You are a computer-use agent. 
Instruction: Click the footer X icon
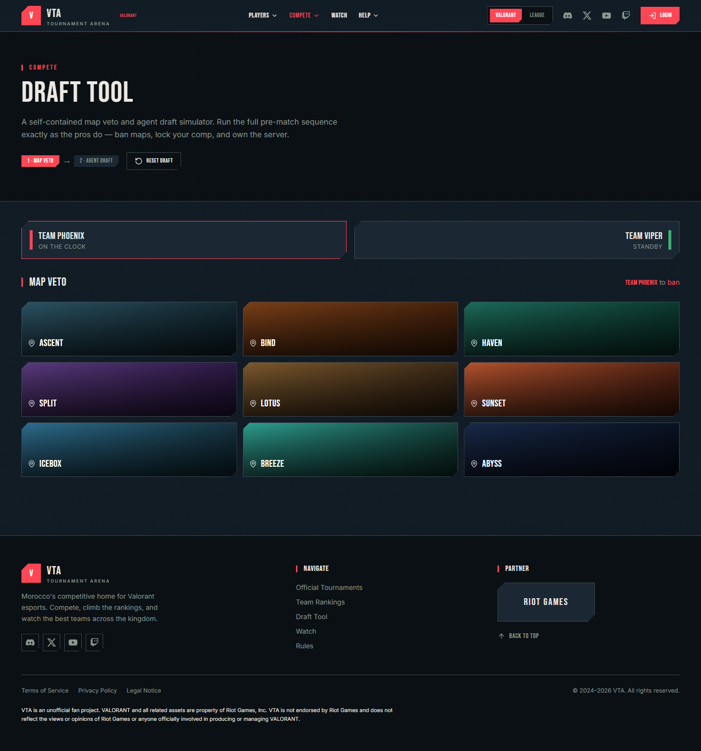pyautogui.click(x=52, y=642)
